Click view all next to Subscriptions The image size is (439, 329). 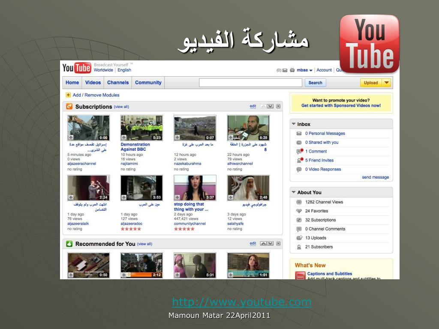click(x=121, y=107)
